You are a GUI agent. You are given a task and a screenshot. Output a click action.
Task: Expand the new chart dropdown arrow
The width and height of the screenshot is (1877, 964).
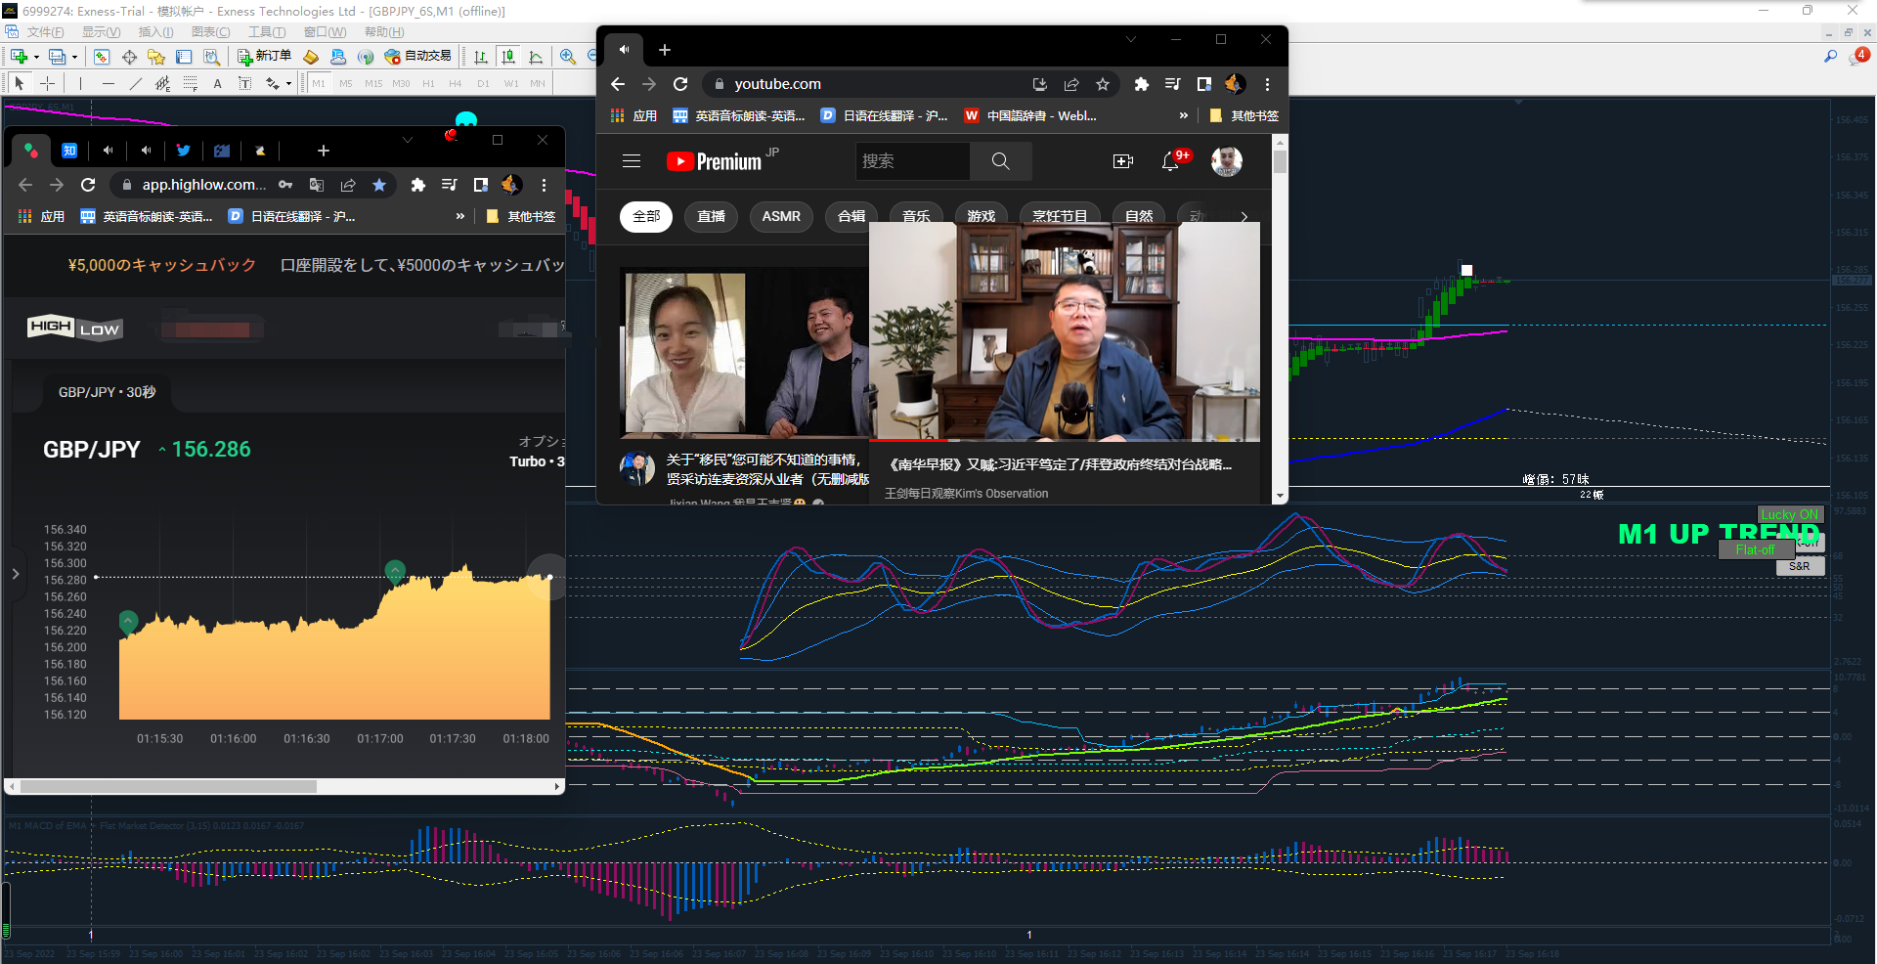click(x=36, y=57)
